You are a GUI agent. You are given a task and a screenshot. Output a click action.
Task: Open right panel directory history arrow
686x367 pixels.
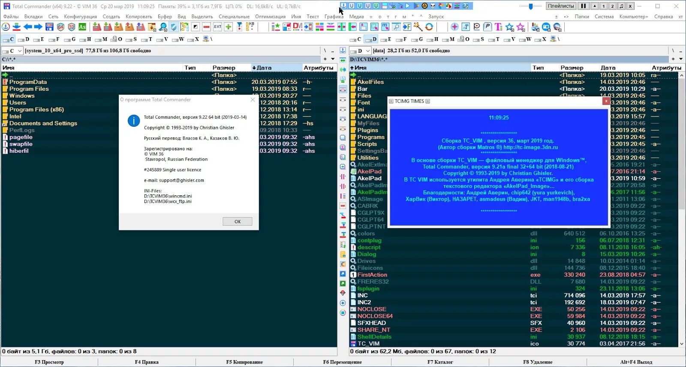(x=681, y=59)
